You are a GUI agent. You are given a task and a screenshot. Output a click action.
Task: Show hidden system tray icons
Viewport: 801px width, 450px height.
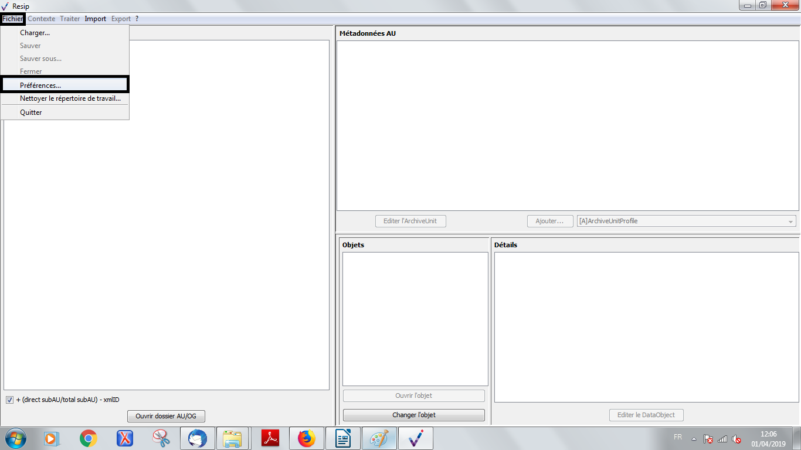(x=694, y=439)
